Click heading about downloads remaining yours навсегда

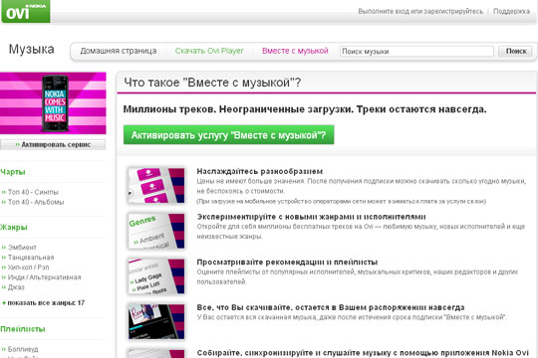331,307
